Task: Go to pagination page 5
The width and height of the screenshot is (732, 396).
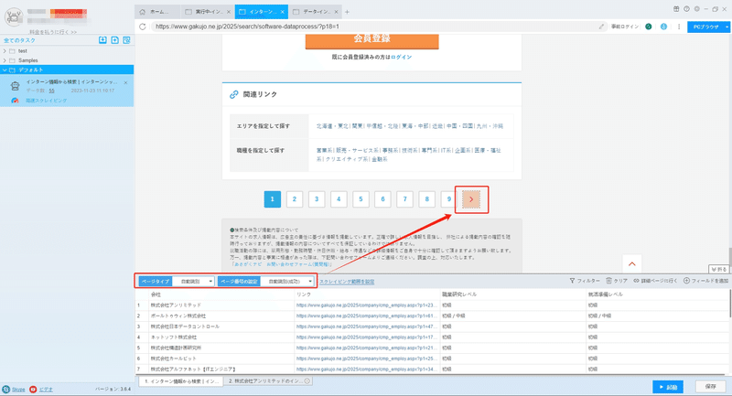Action: (361, 199)
